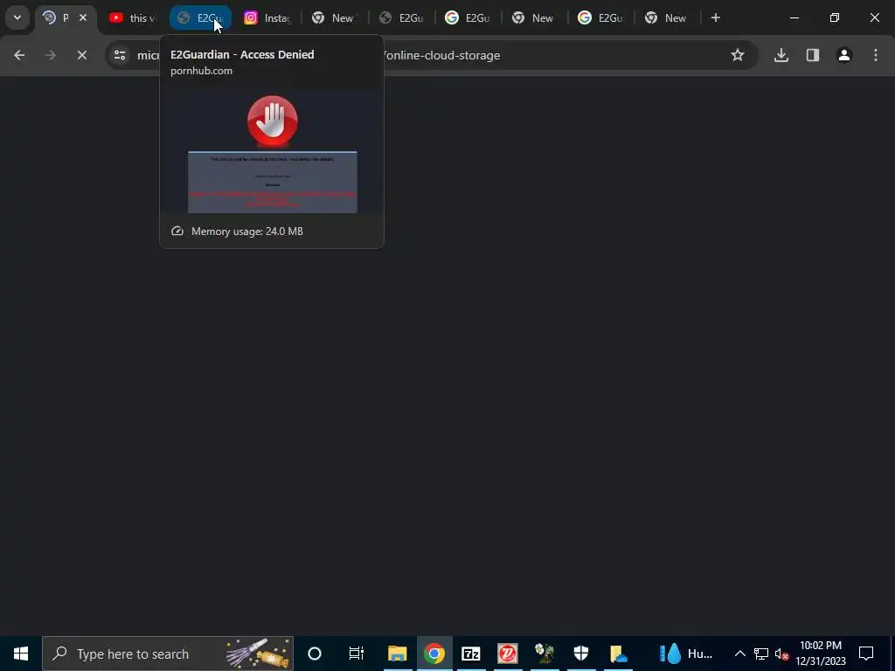Open the Chrome profile menu

(844, 55)
